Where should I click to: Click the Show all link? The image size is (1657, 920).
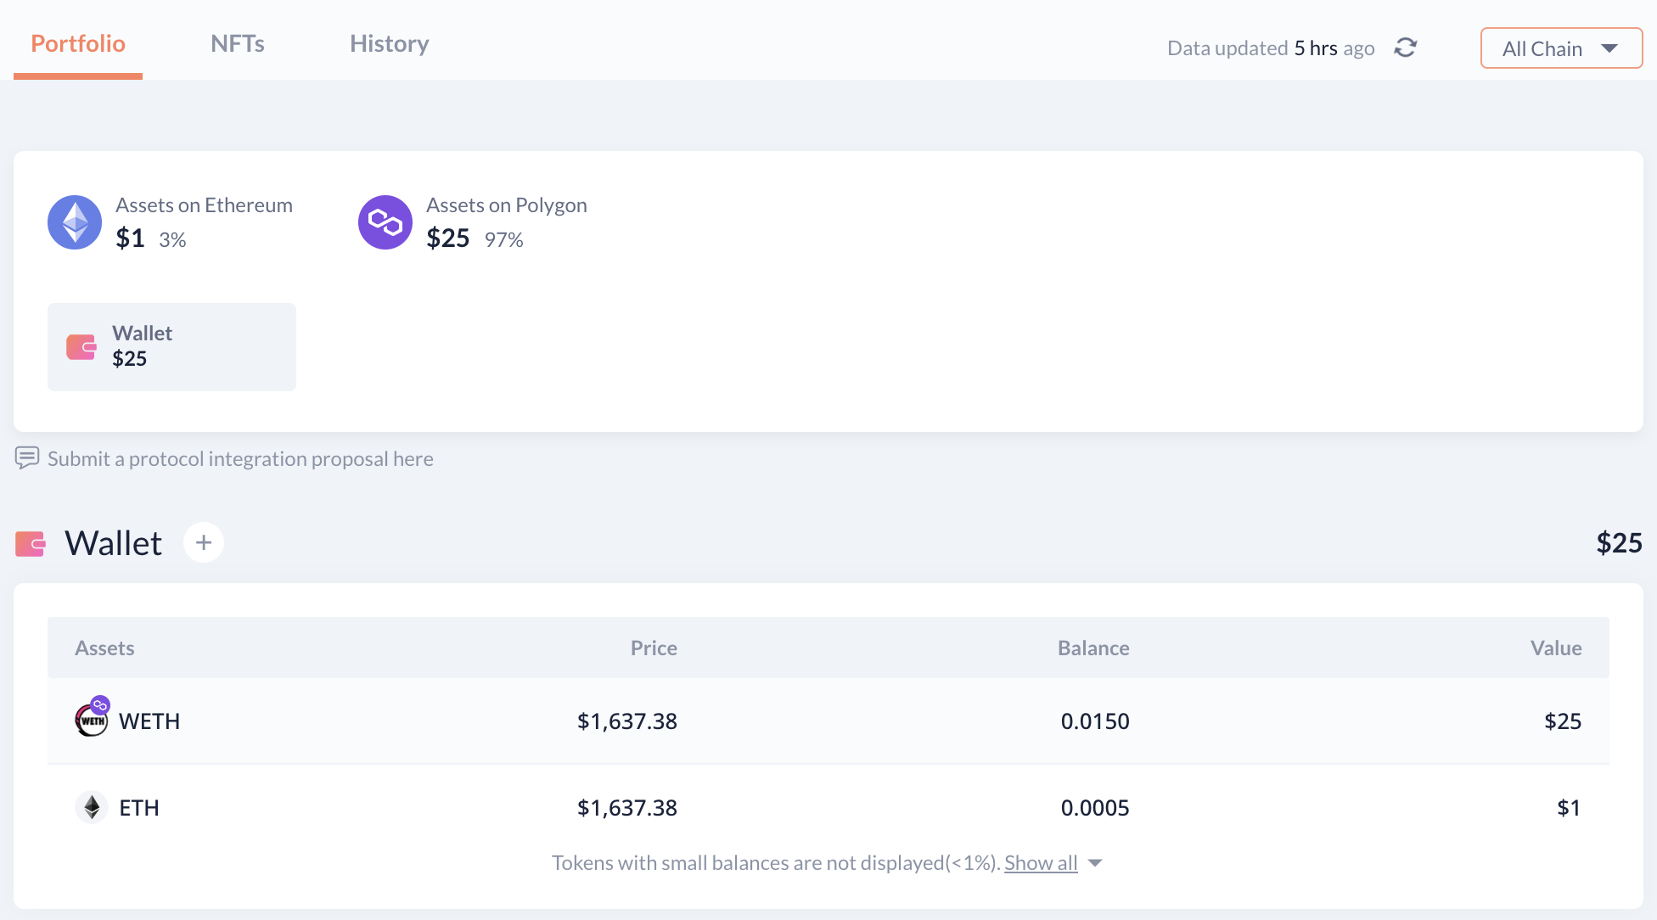(x=1041, y=863)
